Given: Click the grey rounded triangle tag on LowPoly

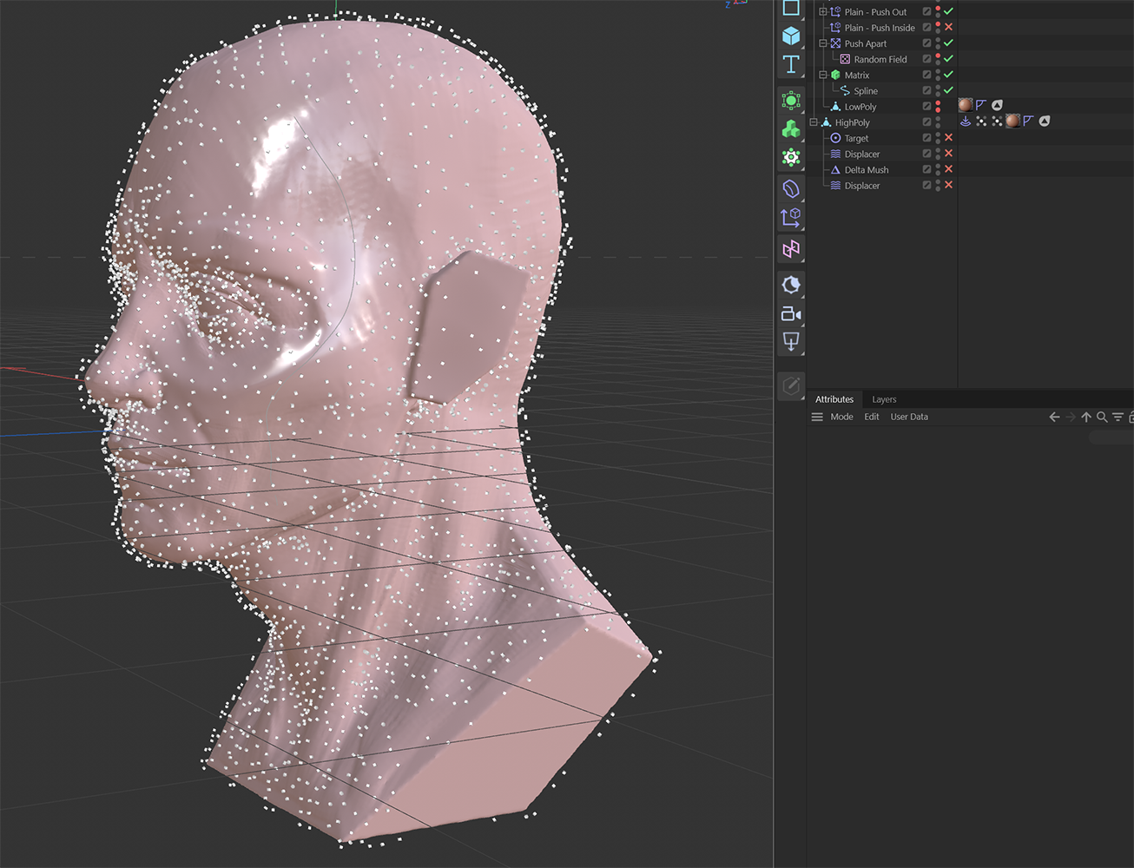Looking at the screenshot, I should pos(998,105).
